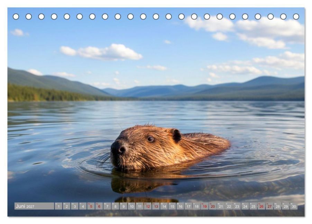This screenshot has height=224, width=312.
Task: Pick the red date 19
Action: (204, 206)
